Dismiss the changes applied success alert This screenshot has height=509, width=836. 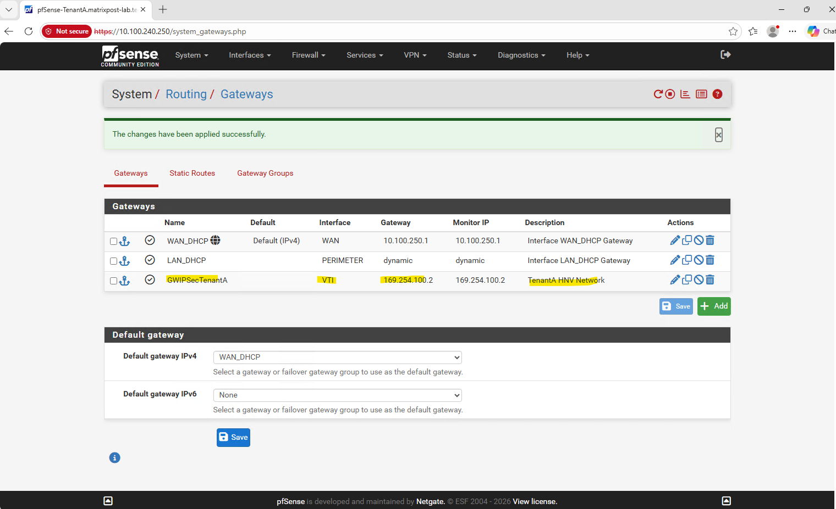[x=718, y=135]
